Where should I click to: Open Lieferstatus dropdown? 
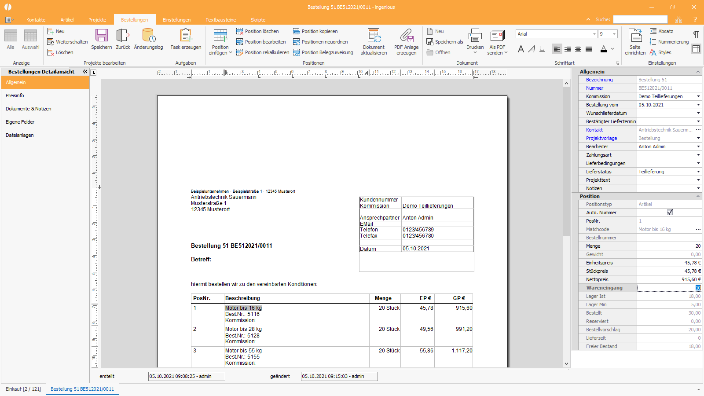click(x=698, y=172)
